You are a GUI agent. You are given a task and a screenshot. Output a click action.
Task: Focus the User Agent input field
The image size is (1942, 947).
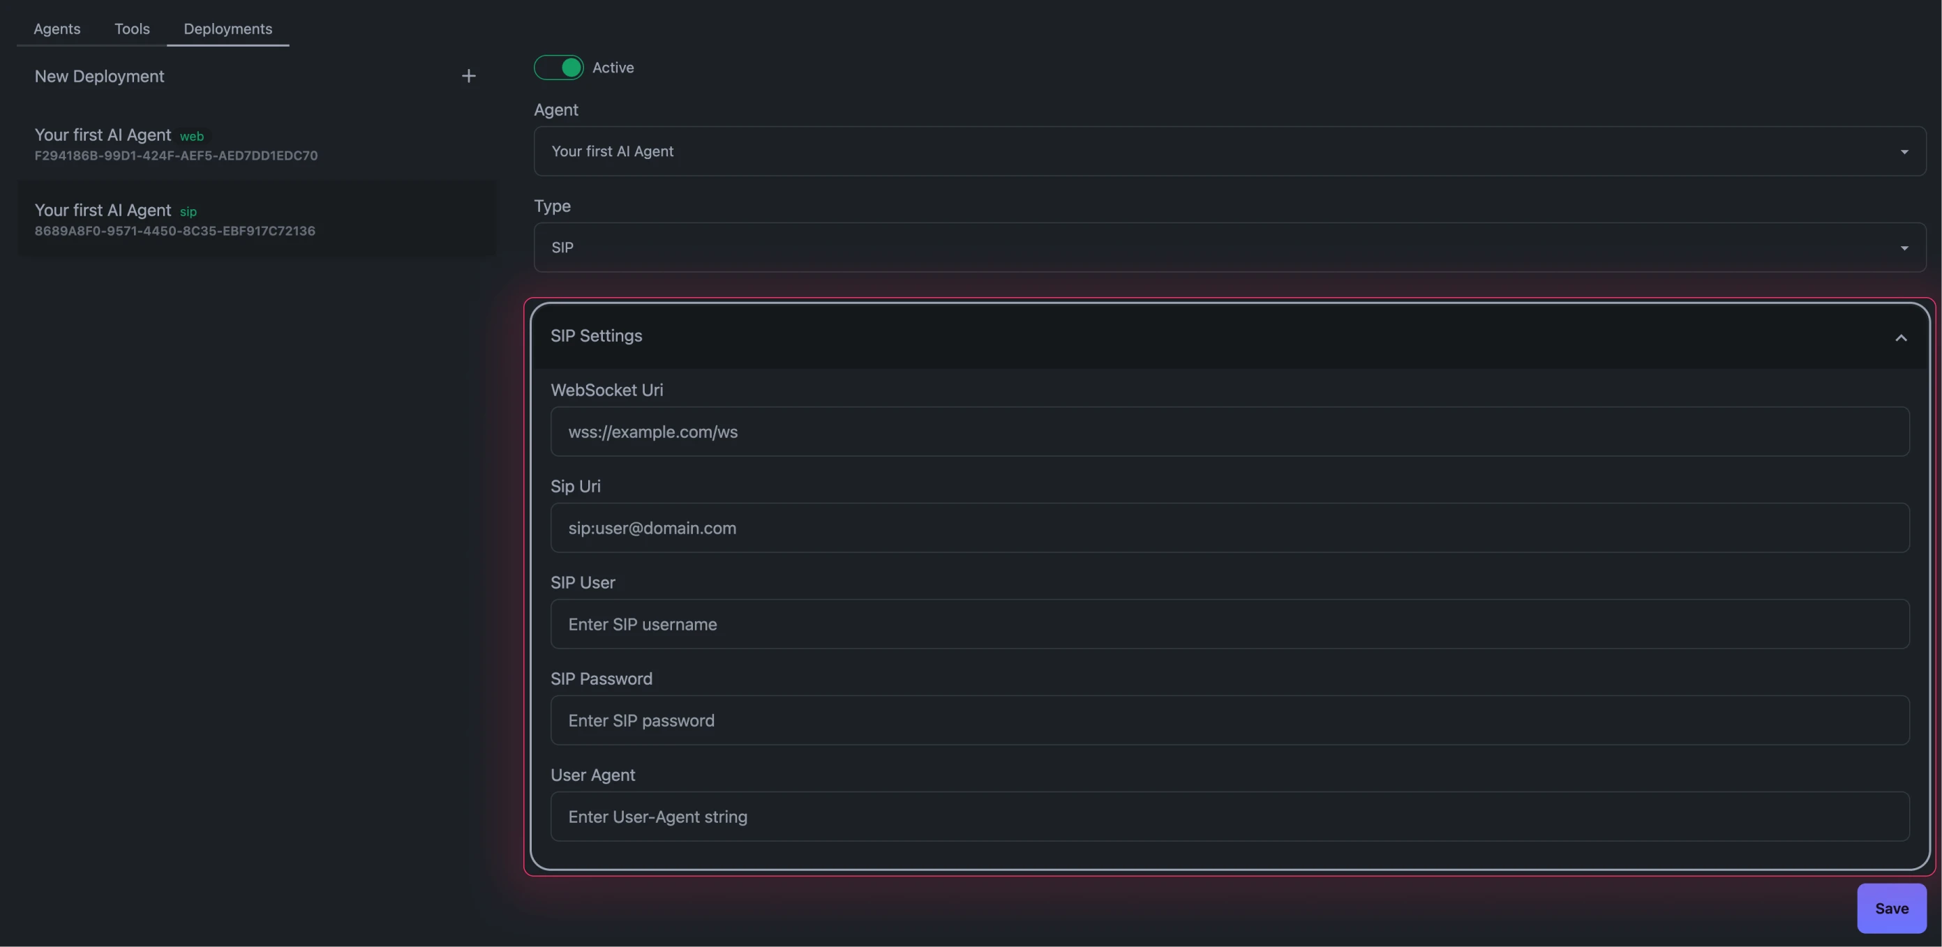tap(1229, 817)
